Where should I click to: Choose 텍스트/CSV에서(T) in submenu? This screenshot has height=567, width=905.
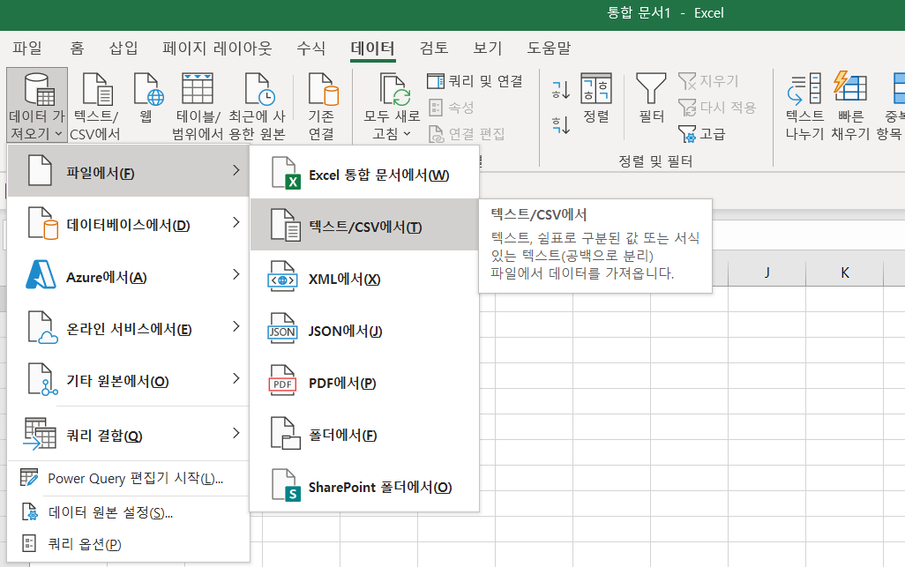365,225
